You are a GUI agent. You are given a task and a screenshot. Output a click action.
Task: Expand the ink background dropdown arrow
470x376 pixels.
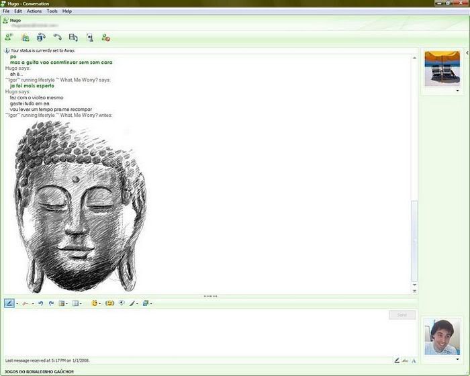coord(66,303)
